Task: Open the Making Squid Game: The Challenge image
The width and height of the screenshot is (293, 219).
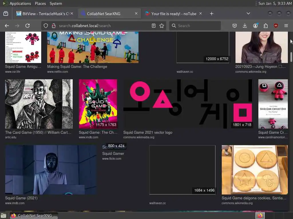Action: [x=93, y=47]
